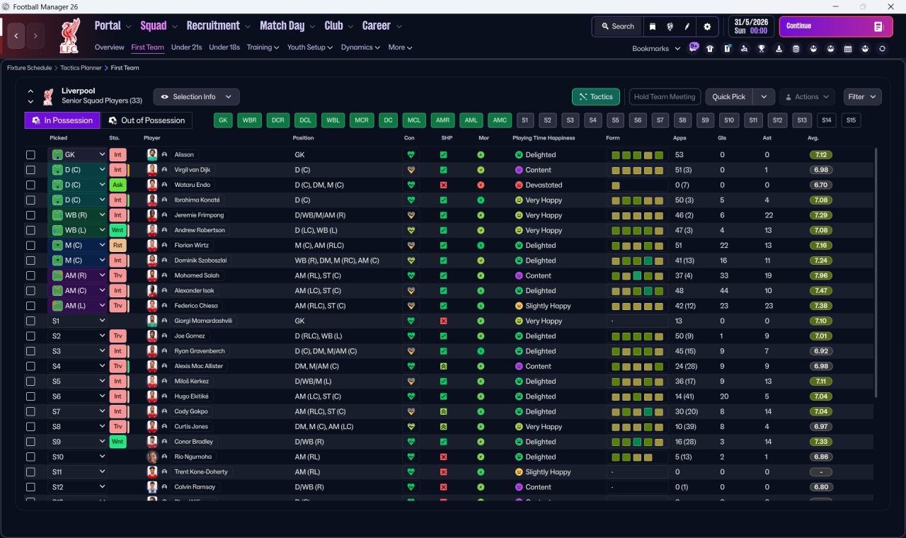Click Wataru Endo's red sharpness cross icon
The width and height of the screenshot is (906, 538).
444,185
